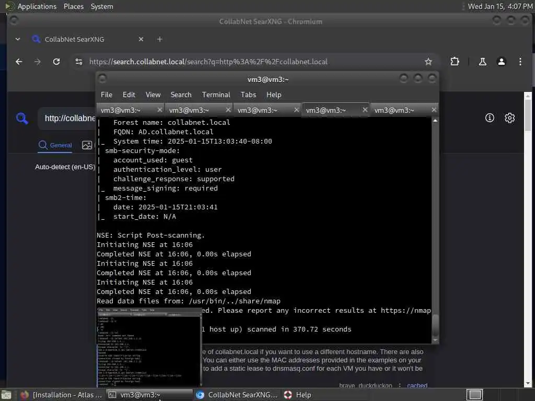The width and height of the screenshot is (535, 401).
Task: Open the terminal View menu
Action: (153, 95)
